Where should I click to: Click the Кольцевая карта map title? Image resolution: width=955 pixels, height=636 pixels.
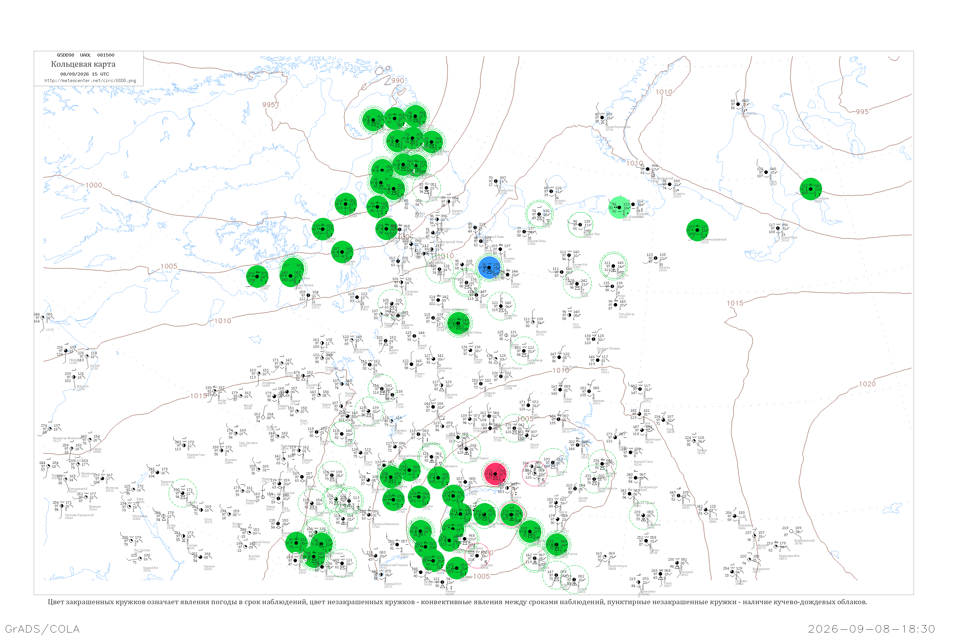(83, 64)
